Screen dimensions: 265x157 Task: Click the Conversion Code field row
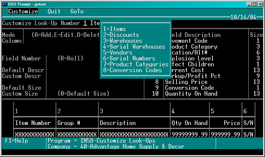205,88
